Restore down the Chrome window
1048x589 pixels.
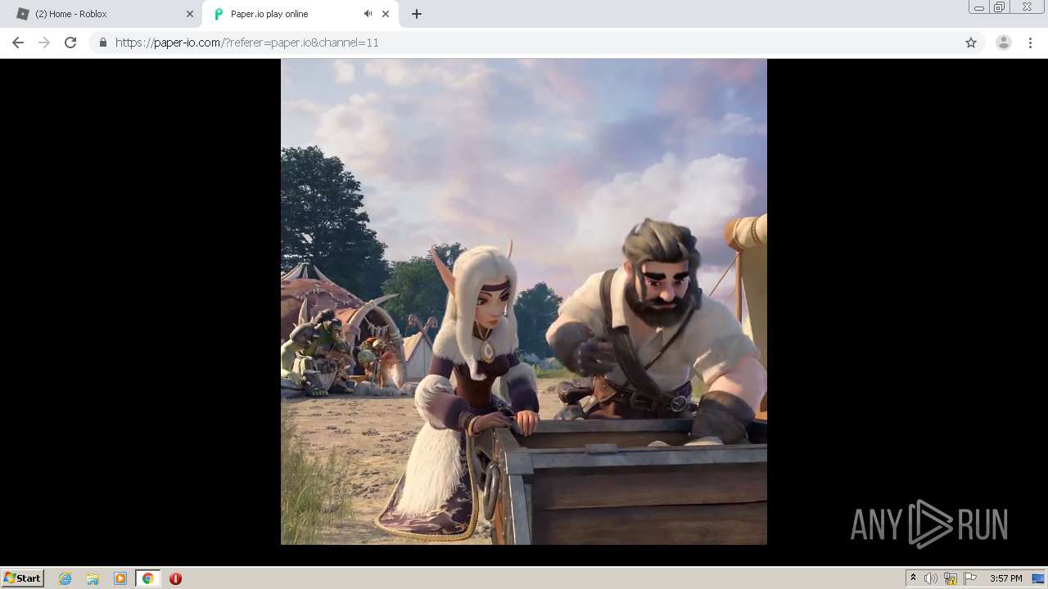pyautogui.click(x=1000, y=7)
